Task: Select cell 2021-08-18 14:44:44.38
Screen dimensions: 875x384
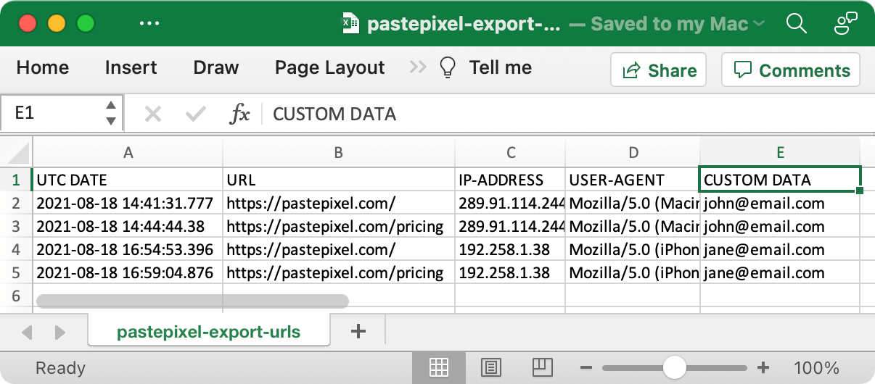Action: pos(128,226)
